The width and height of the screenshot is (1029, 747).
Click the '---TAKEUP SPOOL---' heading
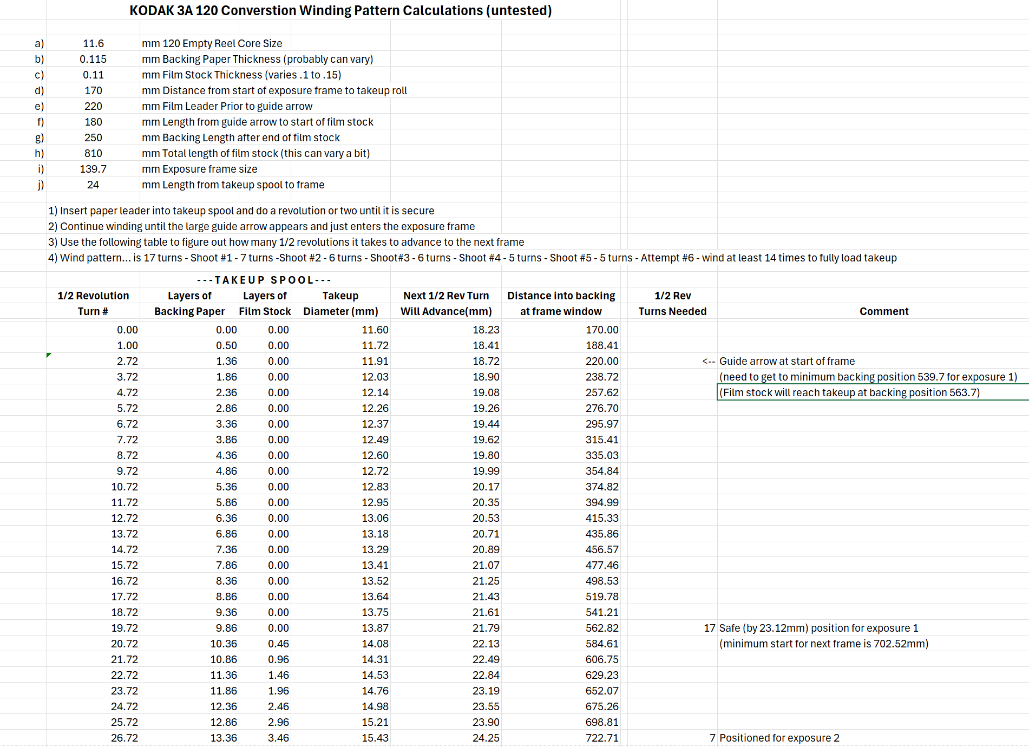point(264,280)
